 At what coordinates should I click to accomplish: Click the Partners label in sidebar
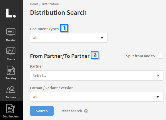pyautogui.click(x=11, y=97)
